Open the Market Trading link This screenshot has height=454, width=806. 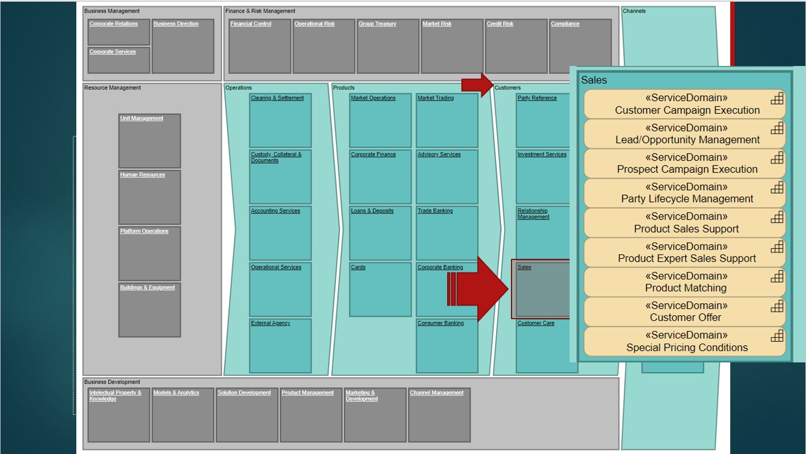(436, 98)
